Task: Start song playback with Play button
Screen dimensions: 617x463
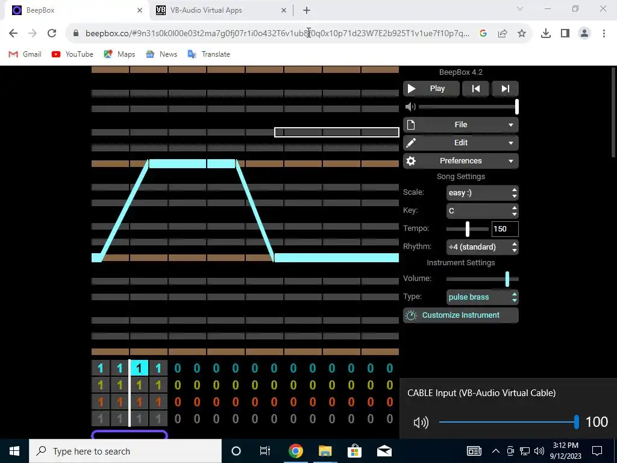Action: coord(431,89)
